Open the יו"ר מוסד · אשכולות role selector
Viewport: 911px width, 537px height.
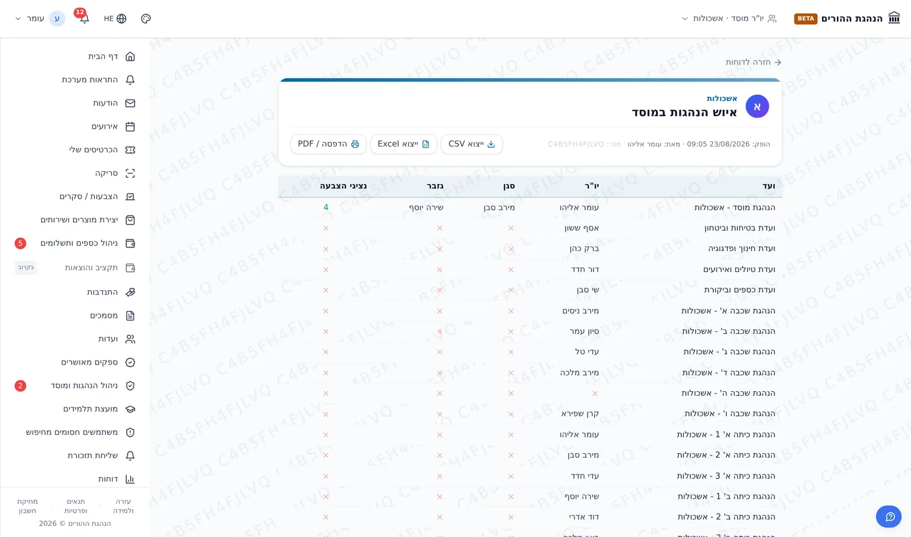coord(729,18)
